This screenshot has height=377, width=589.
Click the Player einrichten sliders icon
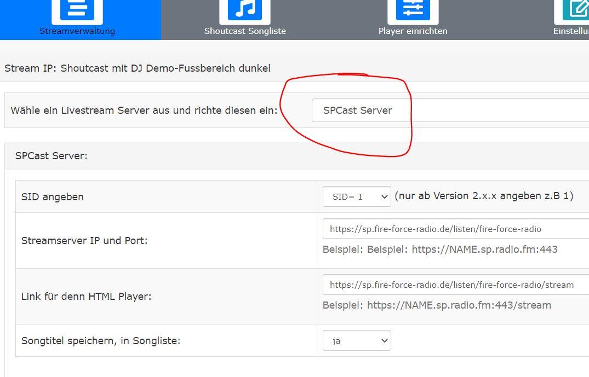pos(413,9)
